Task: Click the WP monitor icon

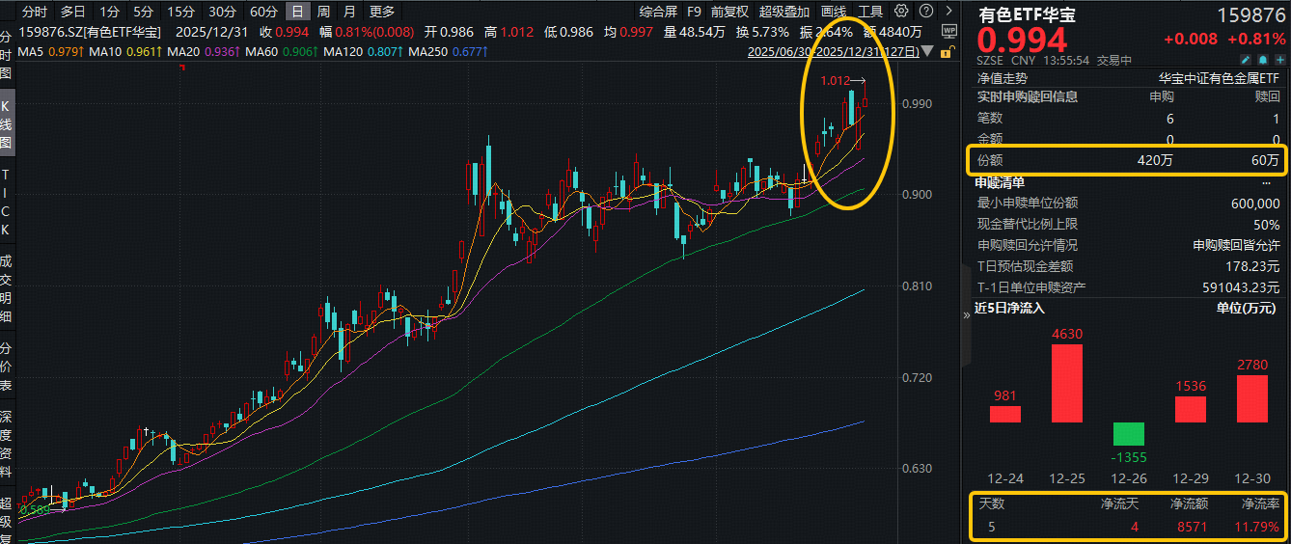Action: (x=948, y=30)
